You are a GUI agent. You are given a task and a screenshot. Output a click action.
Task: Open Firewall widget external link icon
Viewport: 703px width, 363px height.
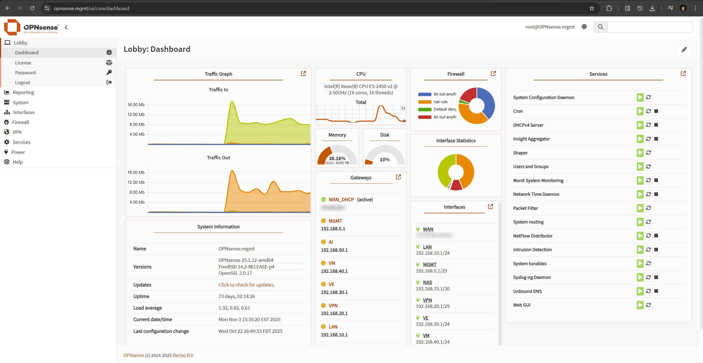(493, 73)
